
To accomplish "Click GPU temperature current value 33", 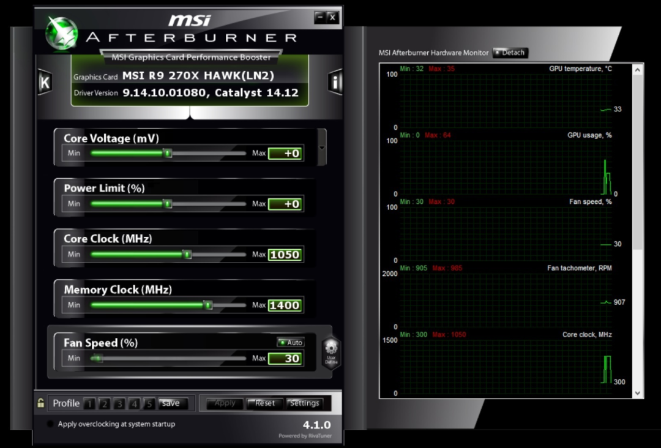I will [618, 109].
